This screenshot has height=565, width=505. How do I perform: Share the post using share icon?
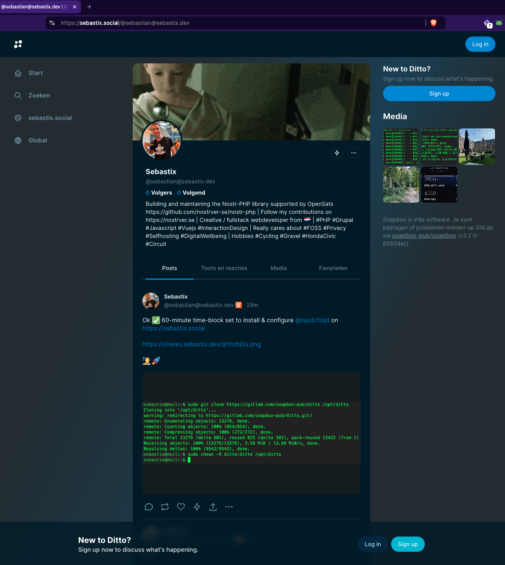pyautogui.click(x=213, y=507)
